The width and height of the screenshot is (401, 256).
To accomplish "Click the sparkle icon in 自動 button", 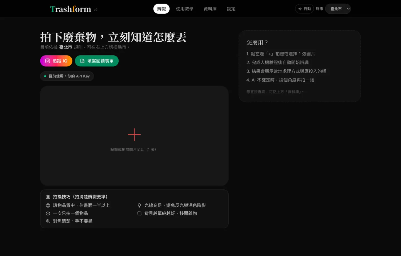I will [300, 9].
